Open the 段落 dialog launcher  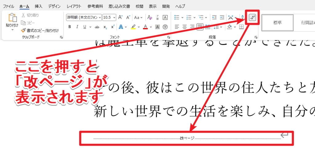point(256,37)
